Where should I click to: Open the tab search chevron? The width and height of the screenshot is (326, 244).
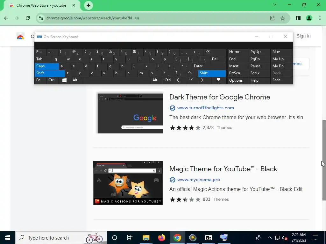coord(275,4)
